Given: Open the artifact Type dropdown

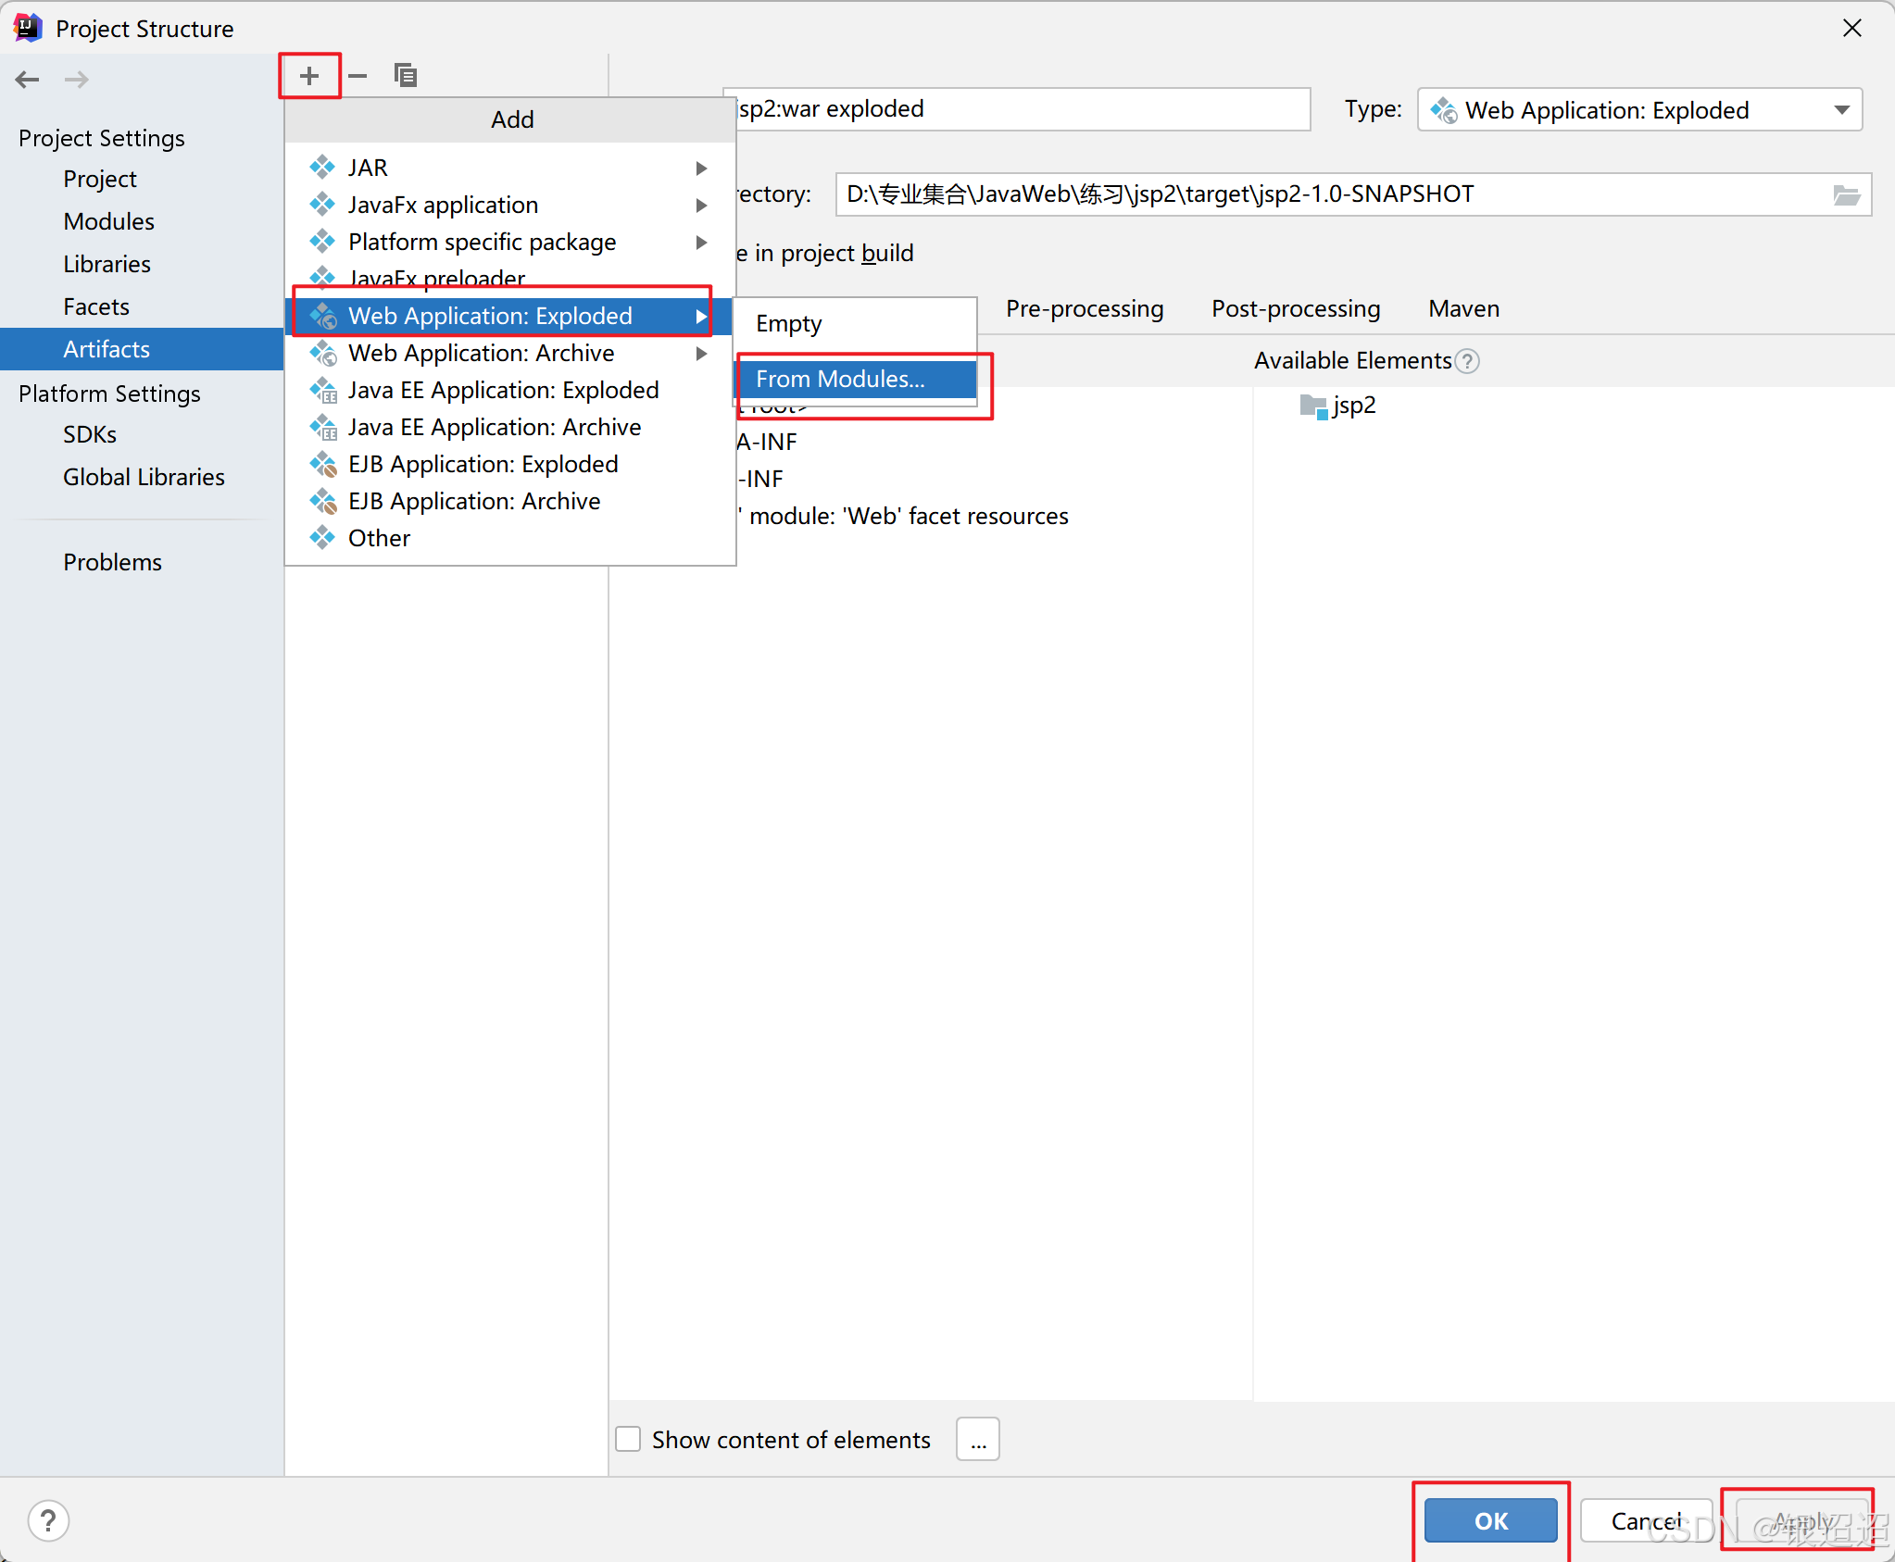Looking at the screenshot, I should tap(1841, 110).
